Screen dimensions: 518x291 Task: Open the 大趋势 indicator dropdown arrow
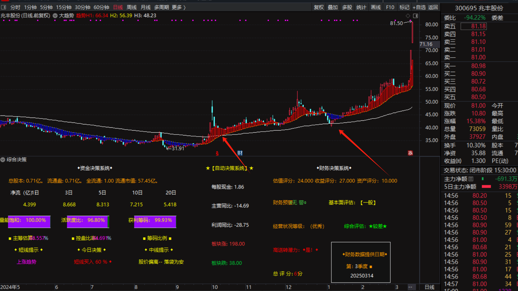point(55,15)
